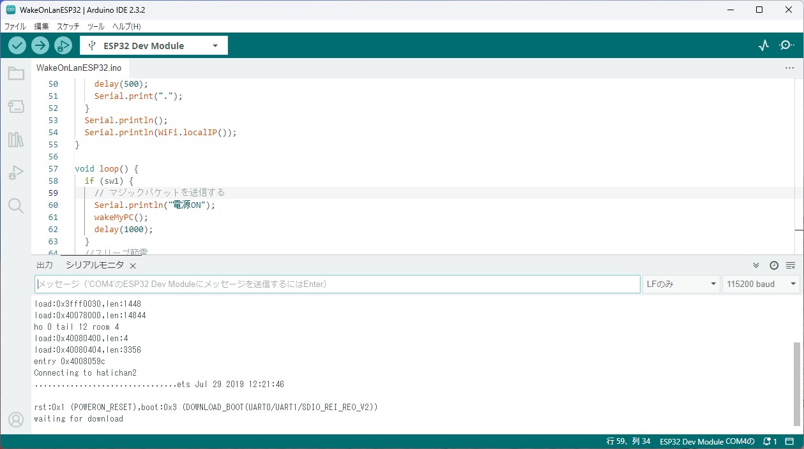Click line number 57 in the gutter
Screen dimensions: 804x449
click(53, 169)
